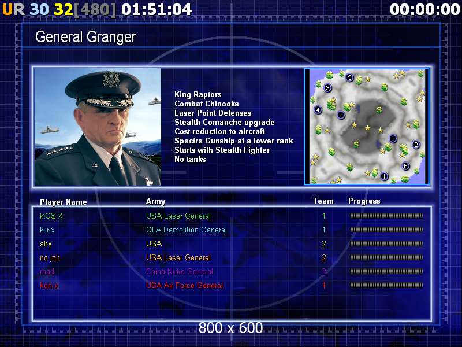Image resolution: width=462 pixels, height=347 pixels.
Task: Click the Progress column header
Action: [364, 201]
